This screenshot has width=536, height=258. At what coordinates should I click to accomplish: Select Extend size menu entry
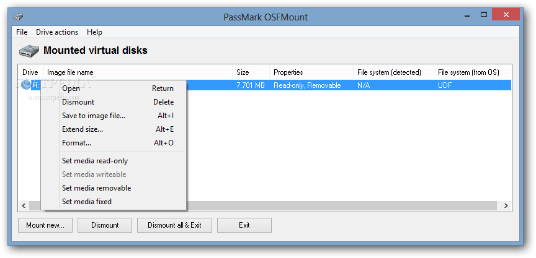83,129
